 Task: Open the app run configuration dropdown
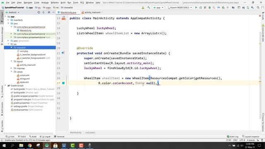(158, 7)
